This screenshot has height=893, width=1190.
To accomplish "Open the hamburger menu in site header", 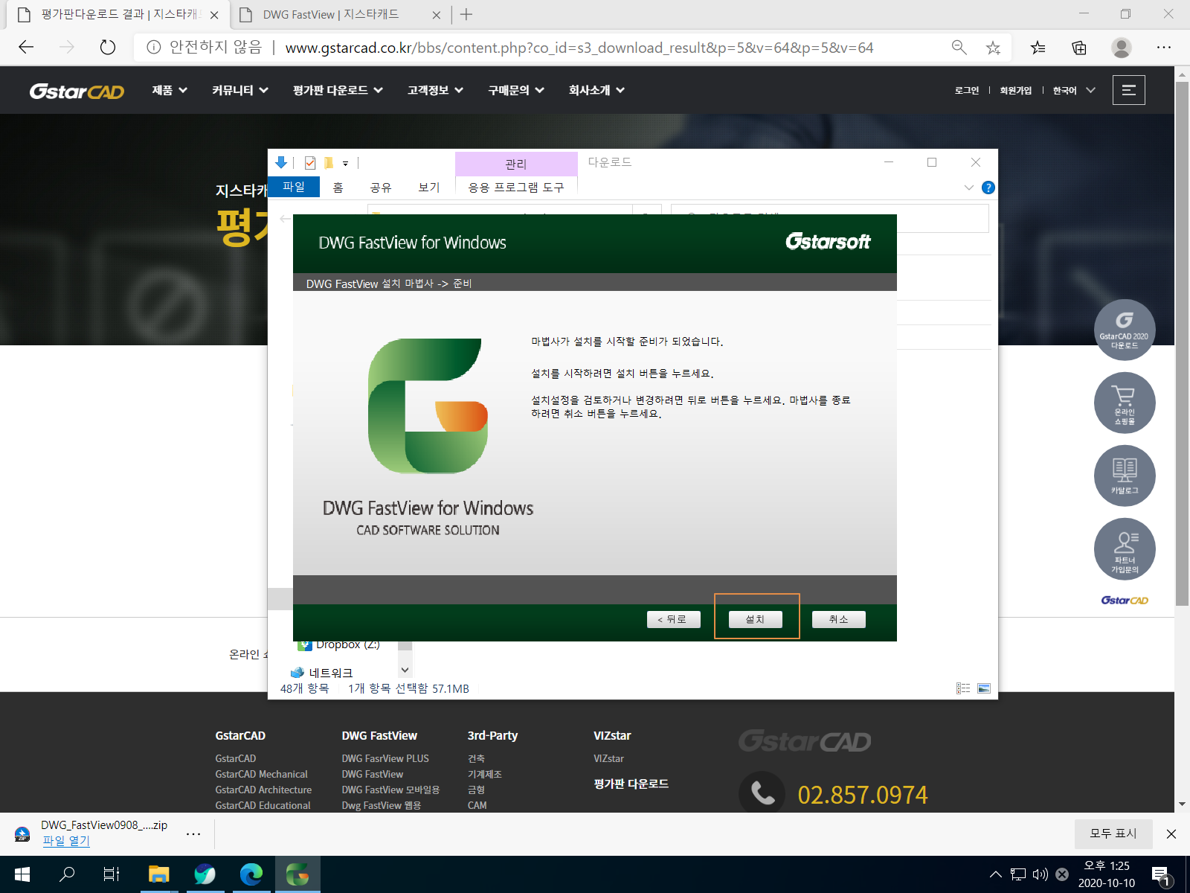I will (x=1128, y=90).
